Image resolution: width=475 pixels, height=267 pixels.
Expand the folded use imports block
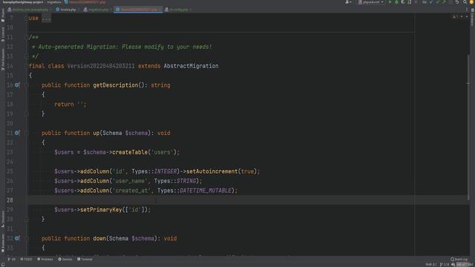pyautogui.click(x=46, y=19)
